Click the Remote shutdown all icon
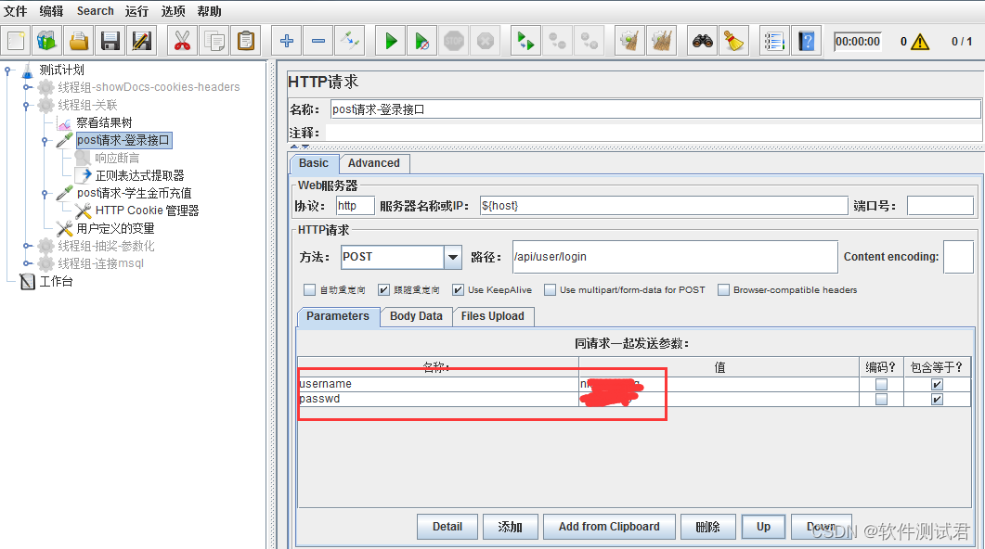 click(x=589, y=42)
